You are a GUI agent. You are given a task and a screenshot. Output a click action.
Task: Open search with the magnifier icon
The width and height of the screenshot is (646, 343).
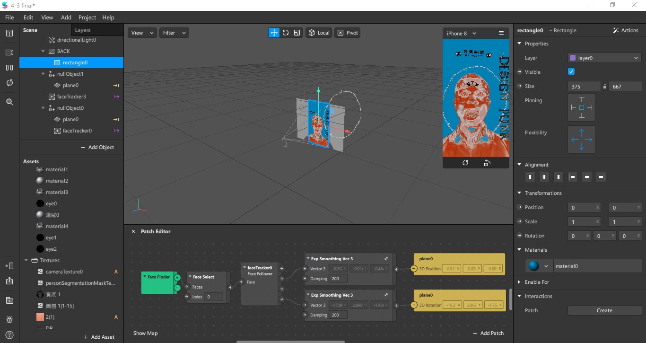point(9,102)
